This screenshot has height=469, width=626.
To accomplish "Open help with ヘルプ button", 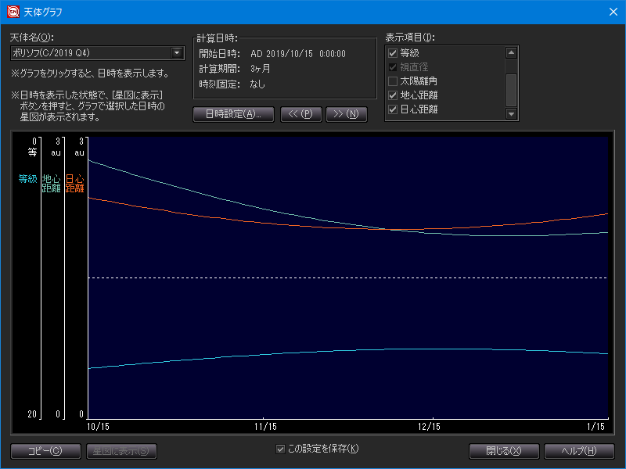I will [x=579, y=451].
